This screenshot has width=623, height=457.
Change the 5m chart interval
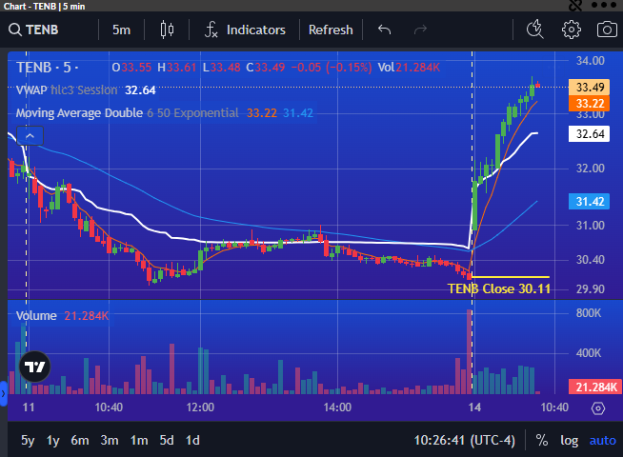coord(121,30)
